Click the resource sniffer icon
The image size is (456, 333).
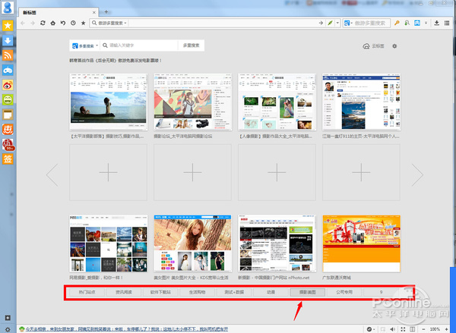tap(407, 23)
